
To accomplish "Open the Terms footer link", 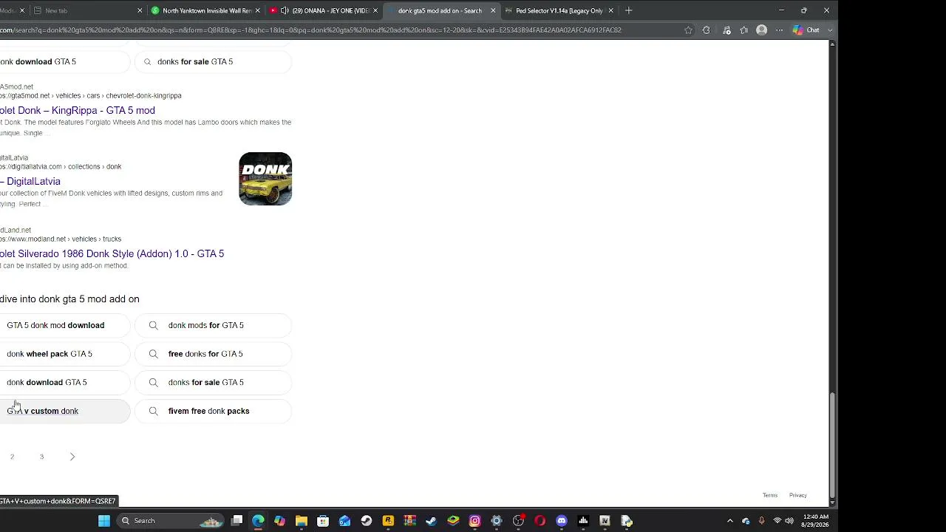I will click(x=770, y=495).
